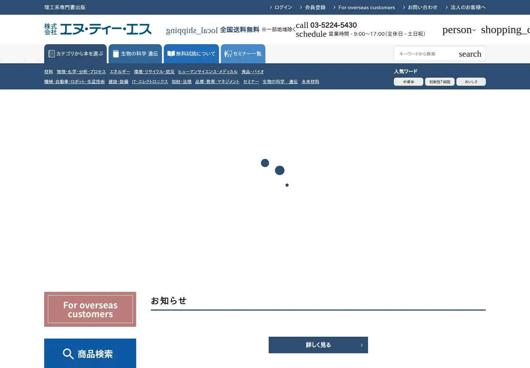The height and width of the screenshot is (368, 530).
Task: Click the search icon in the keyword box
Action: click(x=470, y=54)
